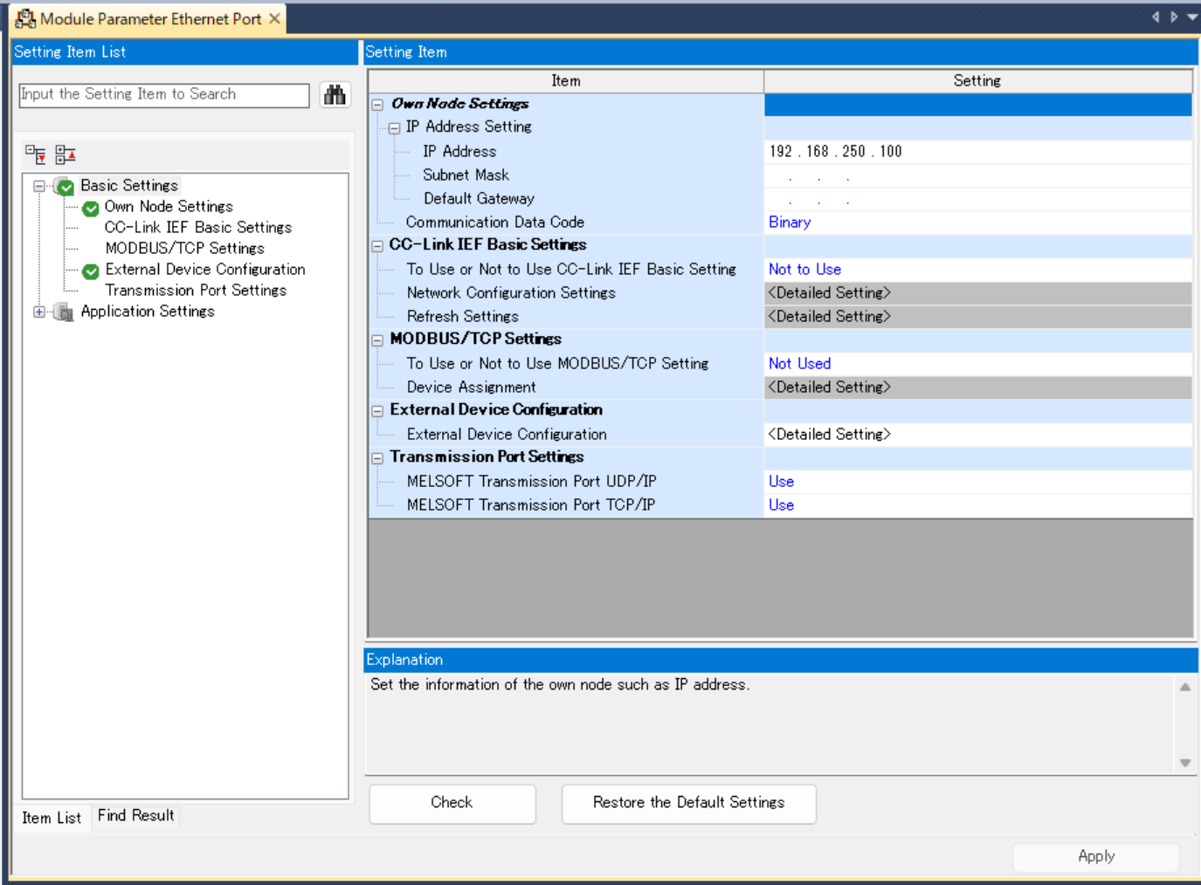The width and height of the screenshot is (1201, 885).
Task: Expand the Application Settings tree node
Action: click(39, 312)
